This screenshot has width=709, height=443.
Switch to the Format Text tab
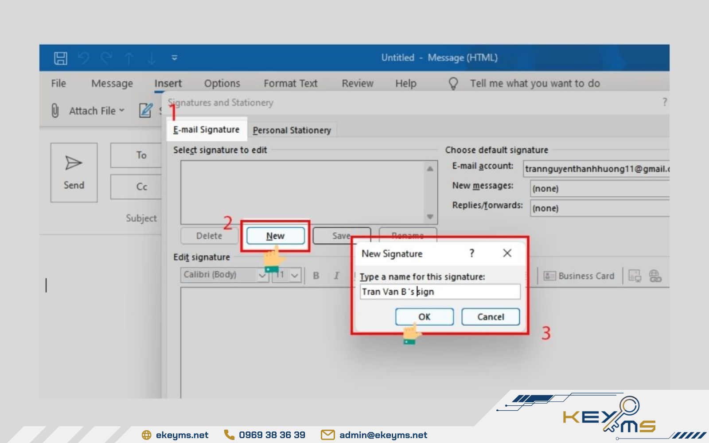pos(290,83)
